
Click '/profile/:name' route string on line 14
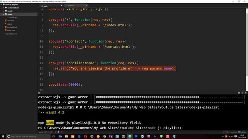[80, 63]
